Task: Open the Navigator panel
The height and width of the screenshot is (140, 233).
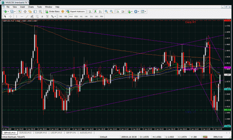Action: click(x=30, y=12)
